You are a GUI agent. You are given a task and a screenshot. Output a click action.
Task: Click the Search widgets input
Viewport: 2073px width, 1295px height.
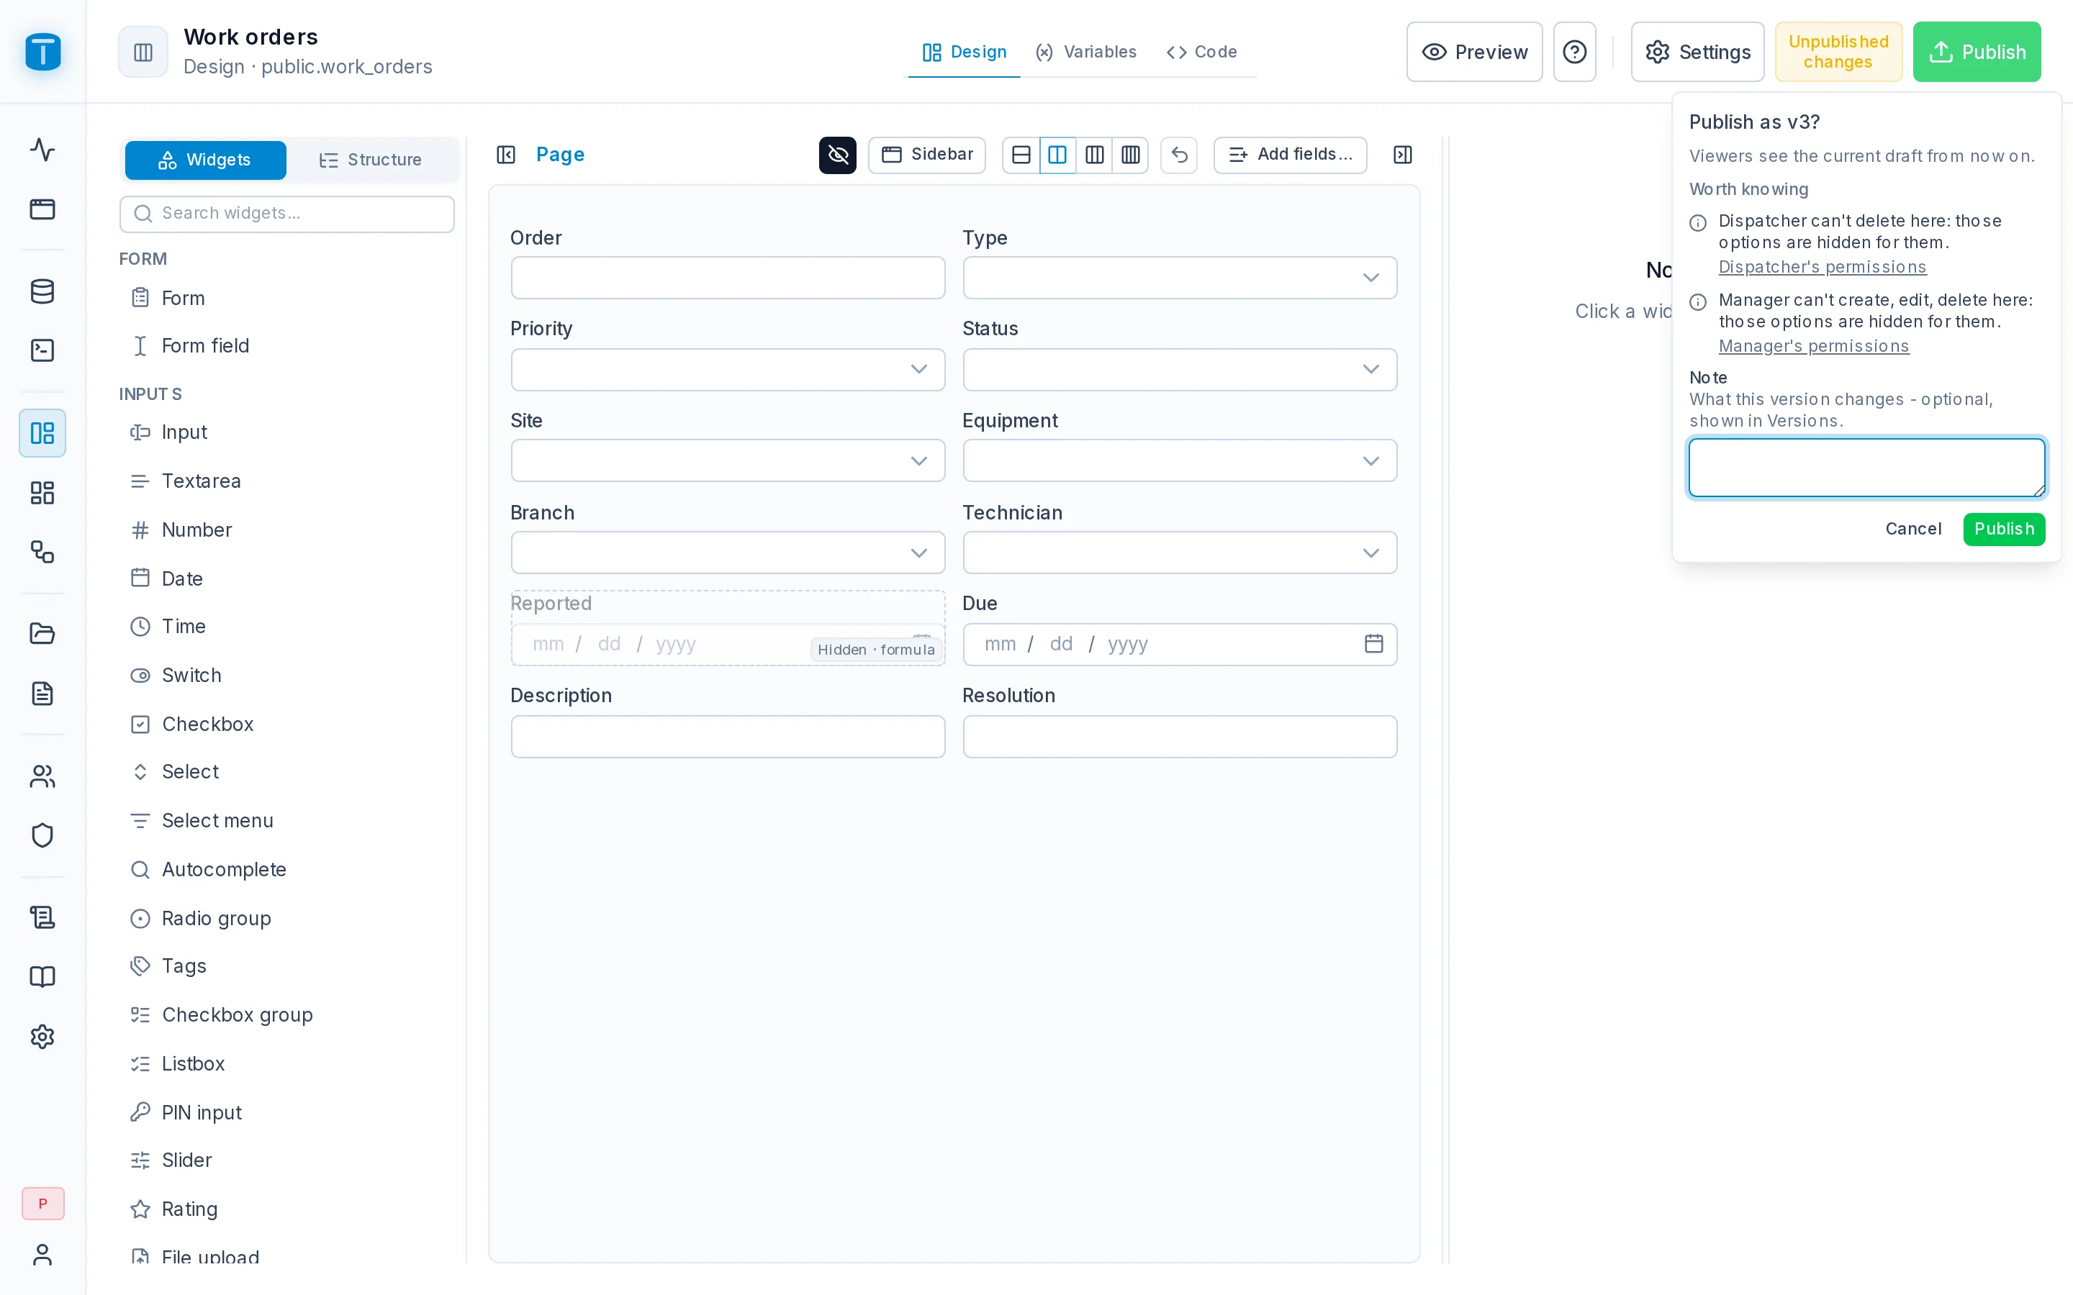(x=287, y=213)
